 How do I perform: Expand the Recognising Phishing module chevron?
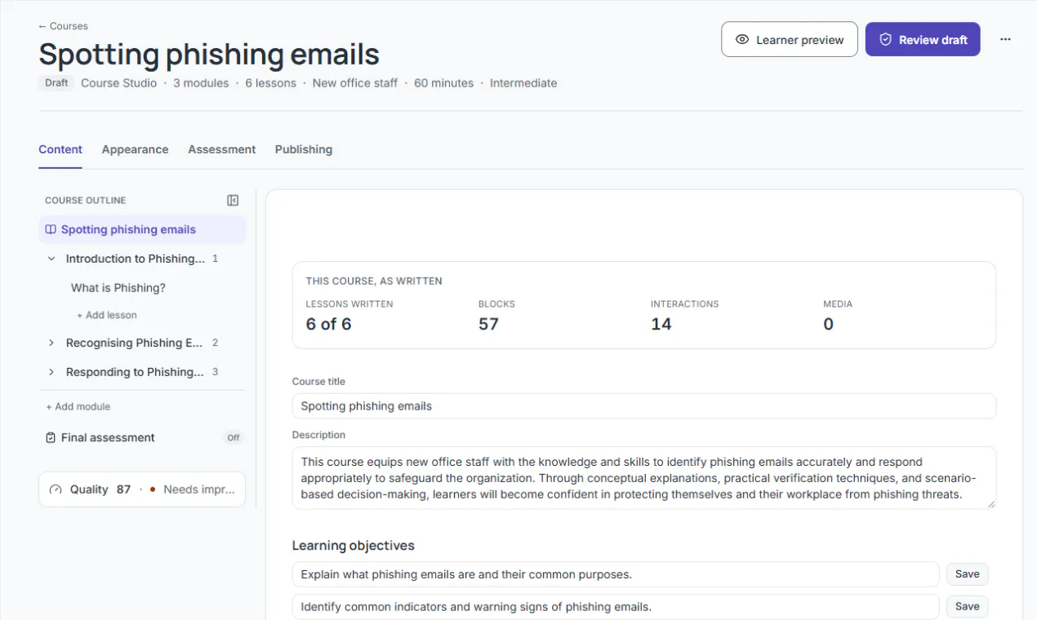coord(51,343)
